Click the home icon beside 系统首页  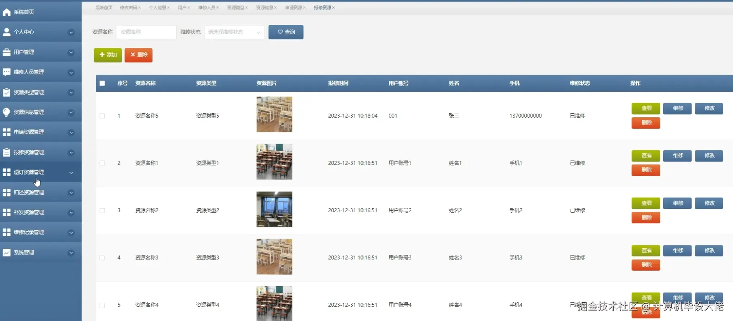coord(6,12)
